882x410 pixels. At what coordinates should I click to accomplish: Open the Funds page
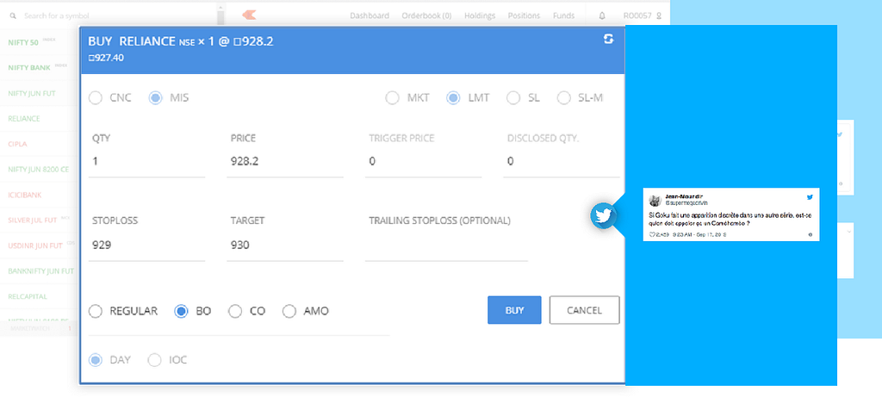[563, 16]
